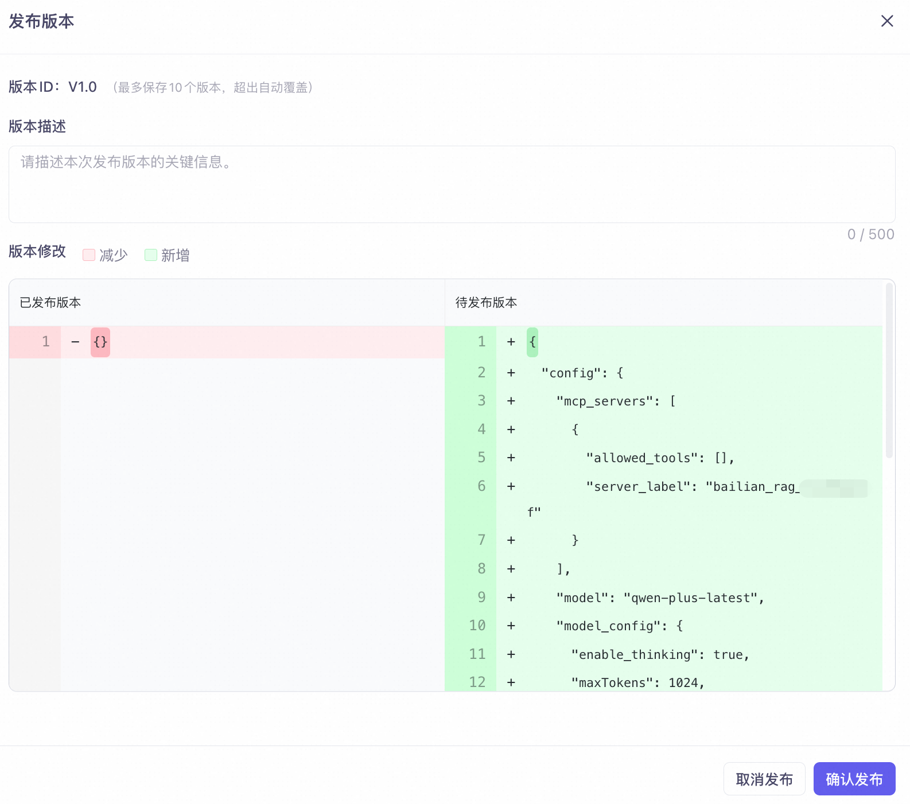Click the diff panel vertical scrollbar

pos(889,370)
